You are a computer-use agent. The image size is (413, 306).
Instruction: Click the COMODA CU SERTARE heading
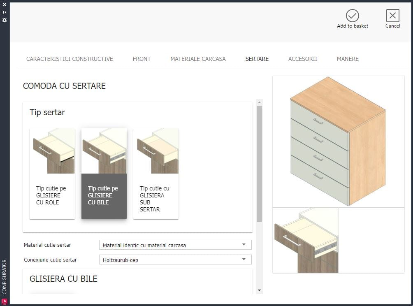64,86
